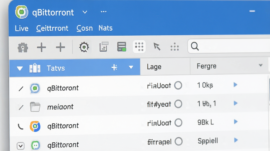Click the scattered dots icon beside search

(x=175, y=47)
